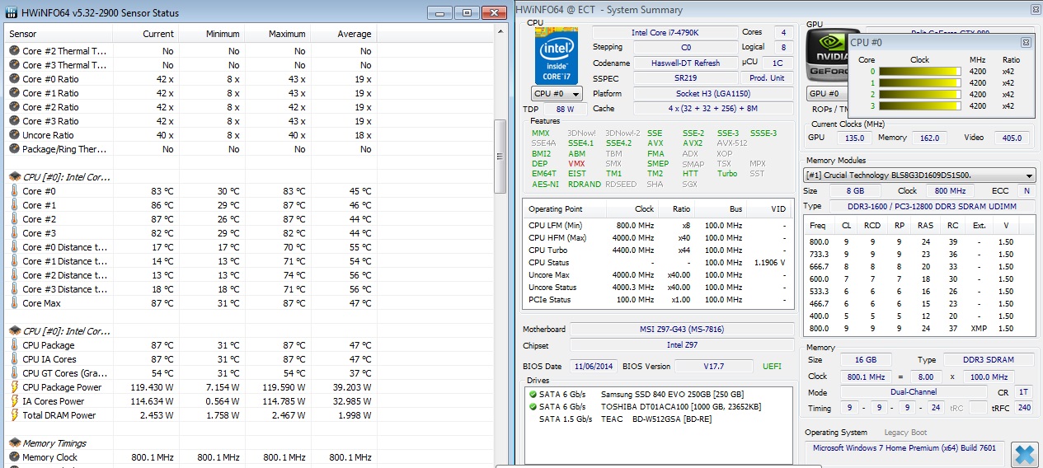Collapse the Memory Timings sensor group
Screen dimensions: 1043x468
click(x=14, y=443)
